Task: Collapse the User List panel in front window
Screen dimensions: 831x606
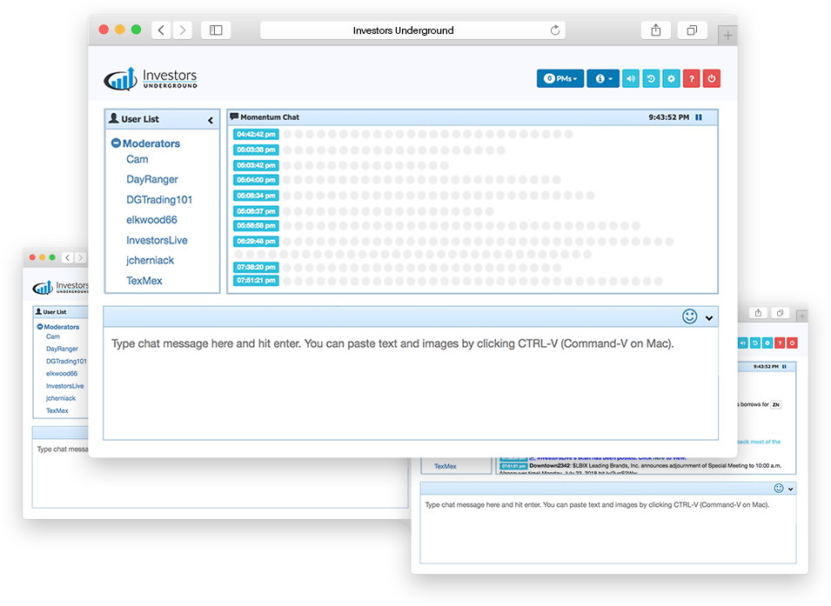Action: (x=211, y=120)
